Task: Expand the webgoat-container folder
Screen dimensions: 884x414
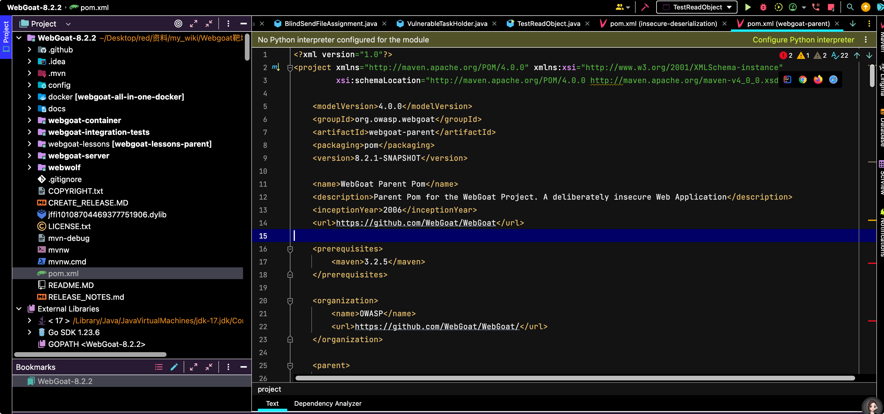Action: (x=29, y=120)
